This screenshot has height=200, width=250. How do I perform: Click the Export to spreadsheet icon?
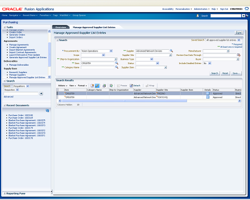click(111, 86)
